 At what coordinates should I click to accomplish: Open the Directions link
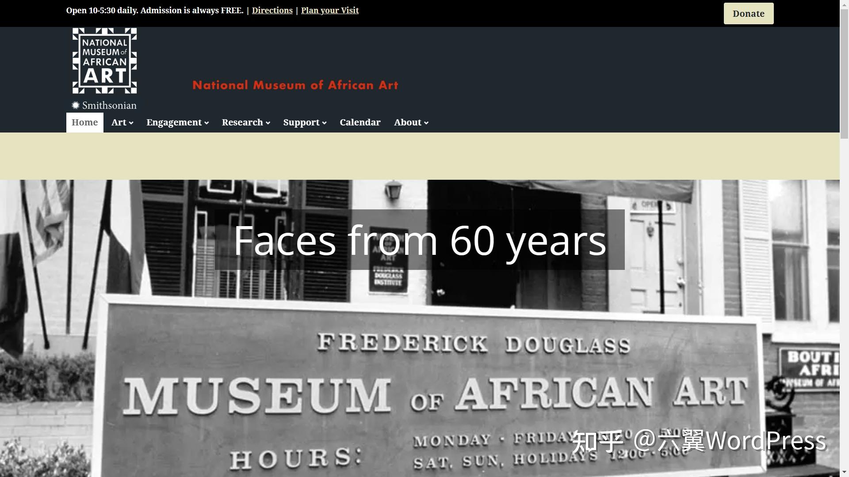(x=272, y=11)
